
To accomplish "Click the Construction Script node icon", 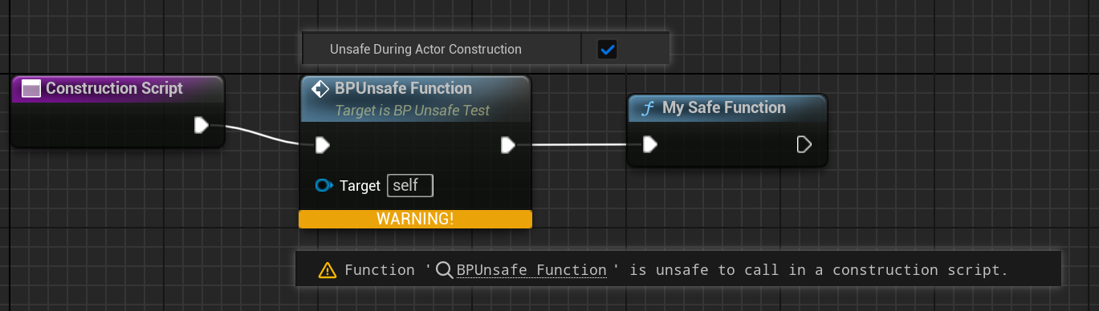I will [x=31, y=89].
